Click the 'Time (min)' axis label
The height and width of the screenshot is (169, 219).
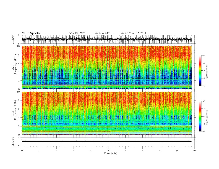(111, 153)
